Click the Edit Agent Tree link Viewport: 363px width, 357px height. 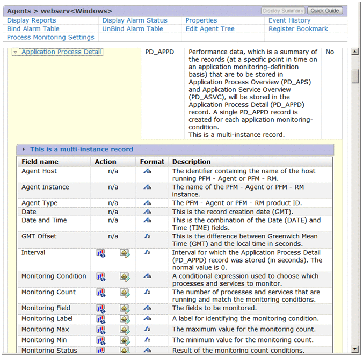(x=210, y=29)
